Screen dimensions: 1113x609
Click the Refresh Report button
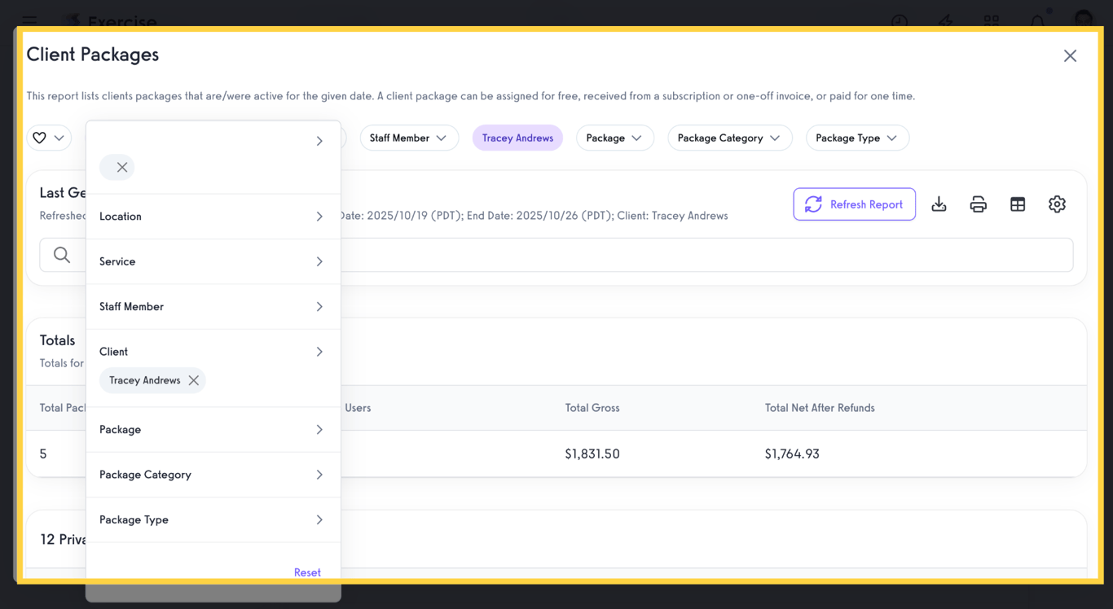(x=854, y=204)
